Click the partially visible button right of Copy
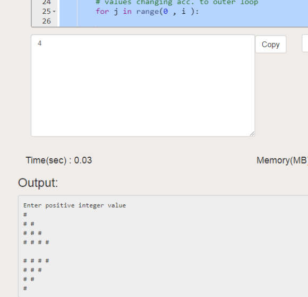 pos(305,43)
